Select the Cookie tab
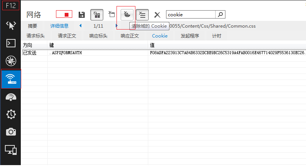Viewport: 306px width, 167px height. click(x=160, y=36)
